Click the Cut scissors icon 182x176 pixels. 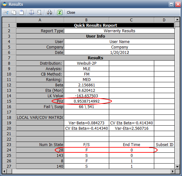(x=6, y=12)
